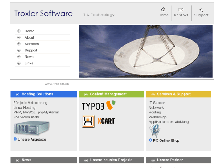Click bullet icon in Unsere Partner header
Screen dimensions: 224x168
click(x=153, y=160)
